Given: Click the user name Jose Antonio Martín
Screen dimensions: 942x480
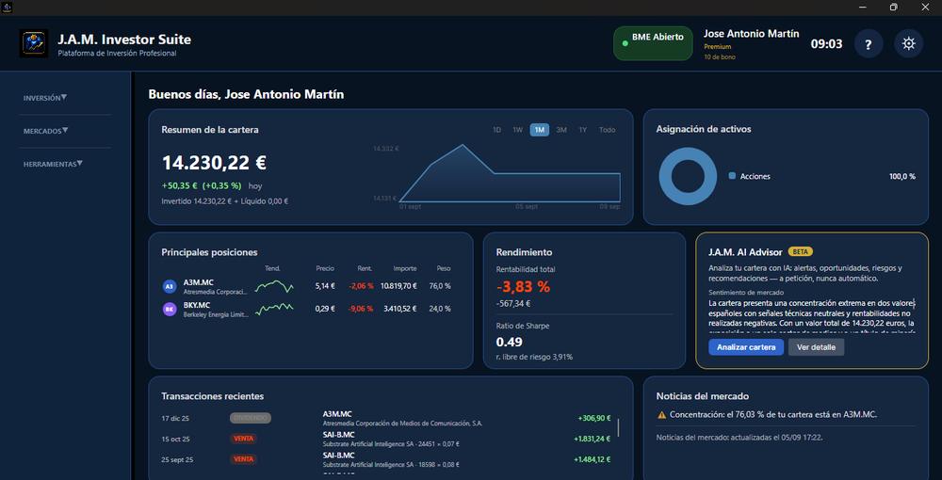Looking at the screenshot, I should (751, 34).
